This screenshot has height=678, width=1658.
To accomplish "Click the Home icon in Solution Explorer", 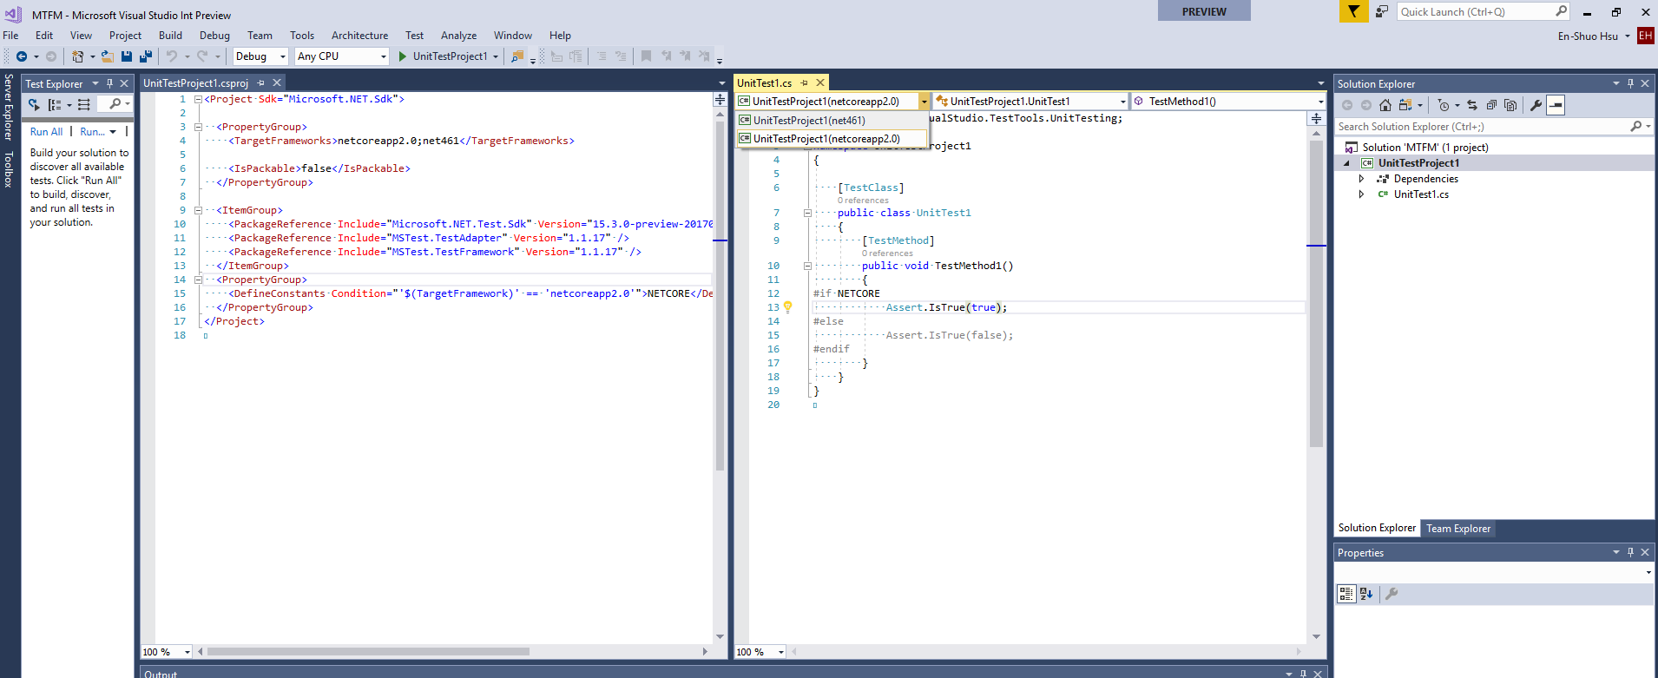I will 1385,105.
